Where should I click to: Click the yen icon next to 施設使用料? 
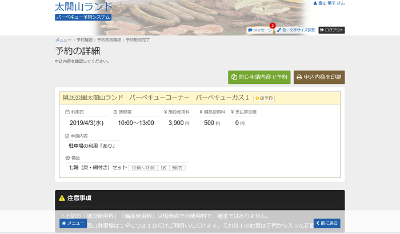(165, 112)
